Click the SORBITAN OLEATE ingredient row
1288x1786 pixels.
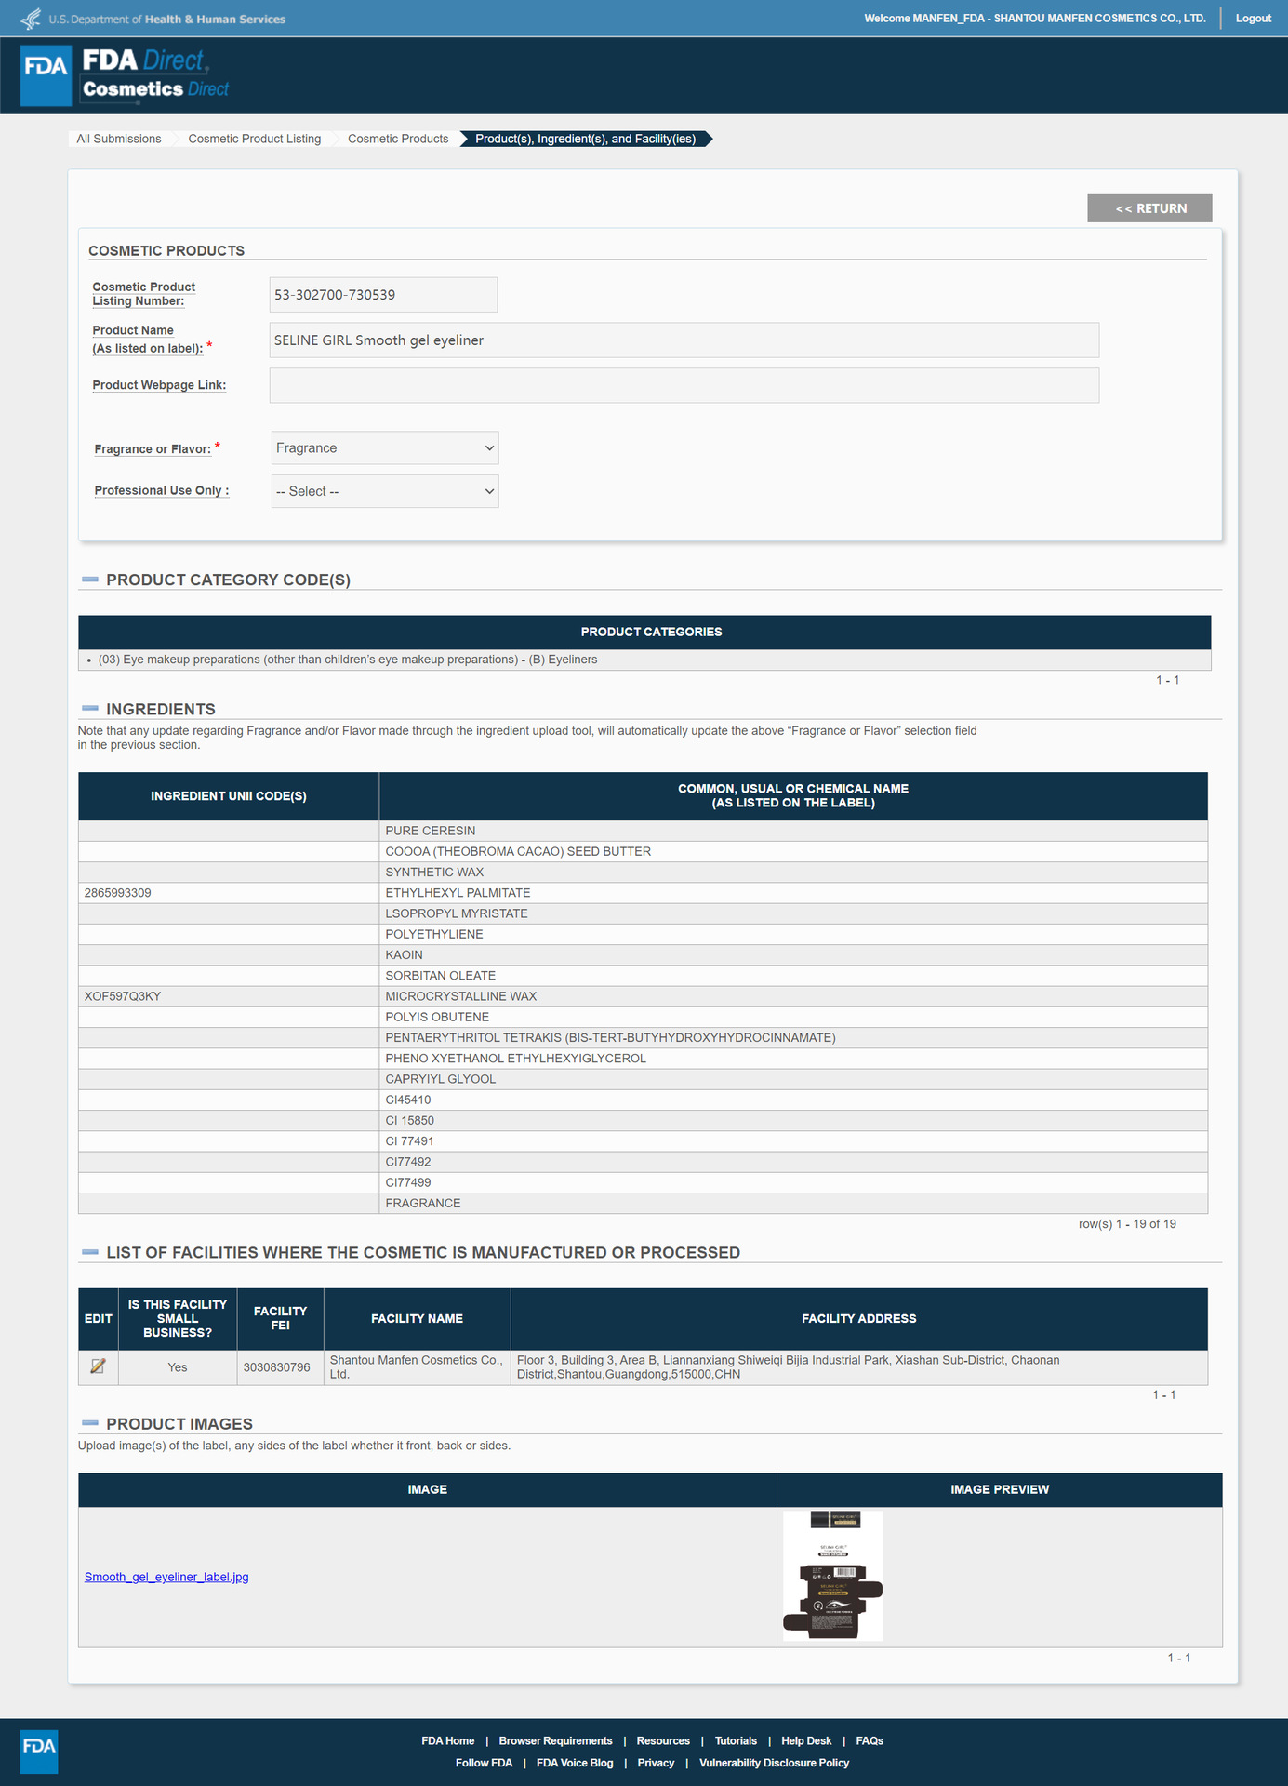coord(643,976)
